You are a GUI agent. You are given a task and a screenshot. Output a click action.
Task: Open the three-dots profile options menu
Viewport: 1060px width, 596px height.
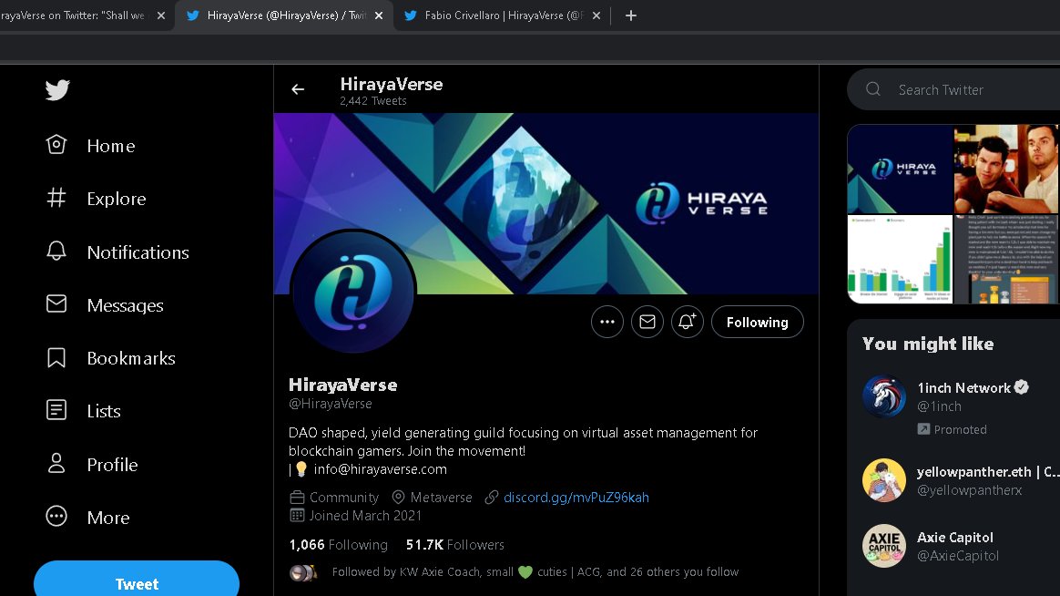click(607, 322)
